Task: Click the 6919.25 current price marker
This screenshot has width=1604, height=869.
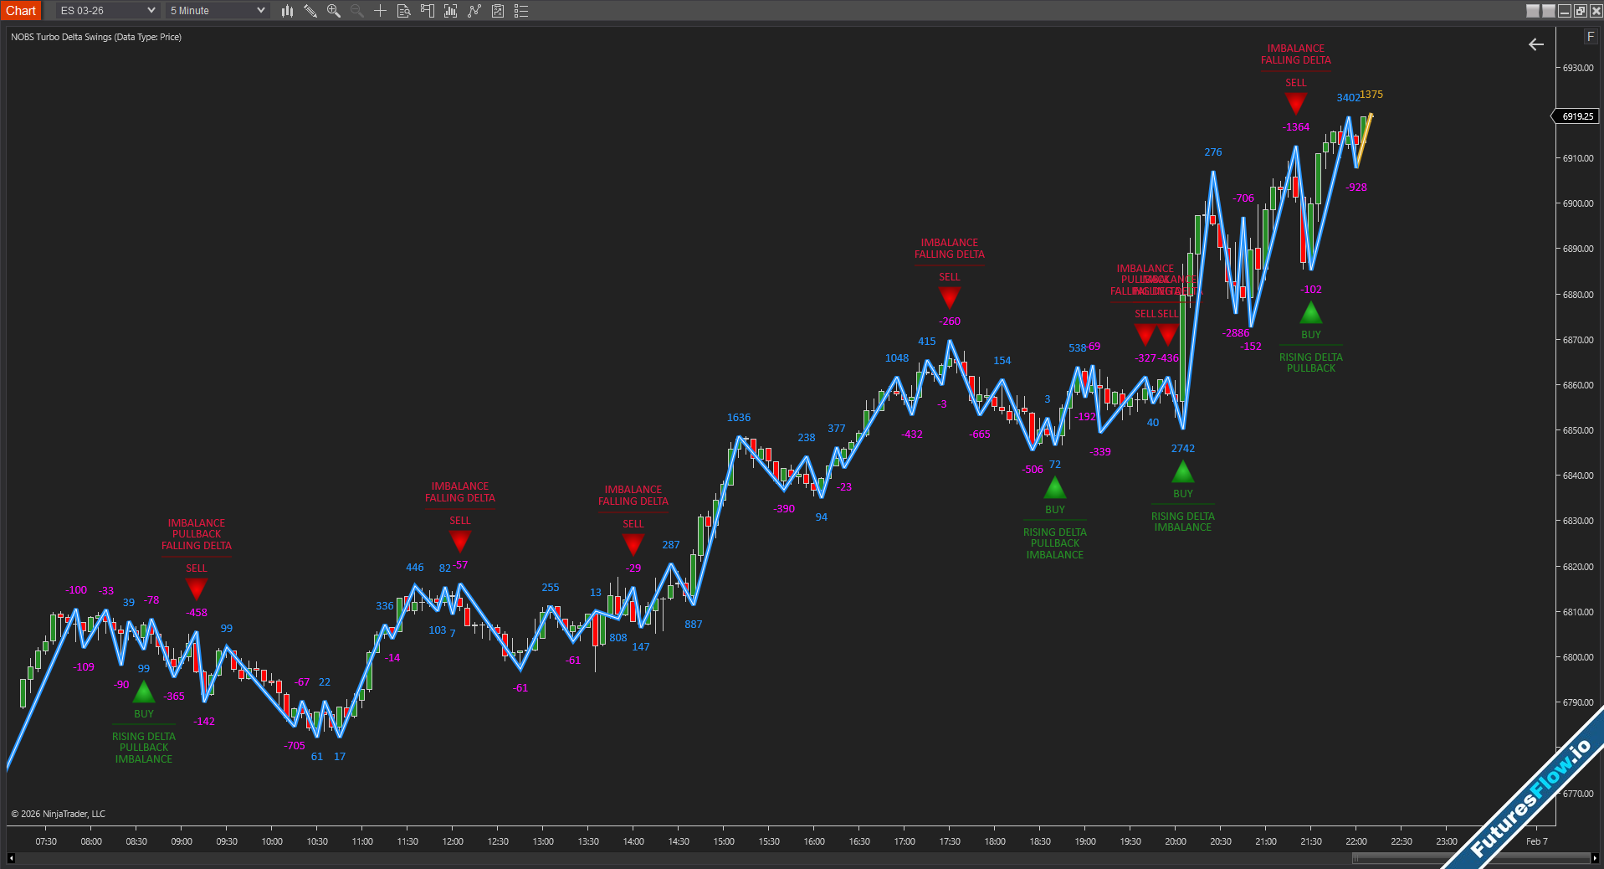Action: [1577, 116]
